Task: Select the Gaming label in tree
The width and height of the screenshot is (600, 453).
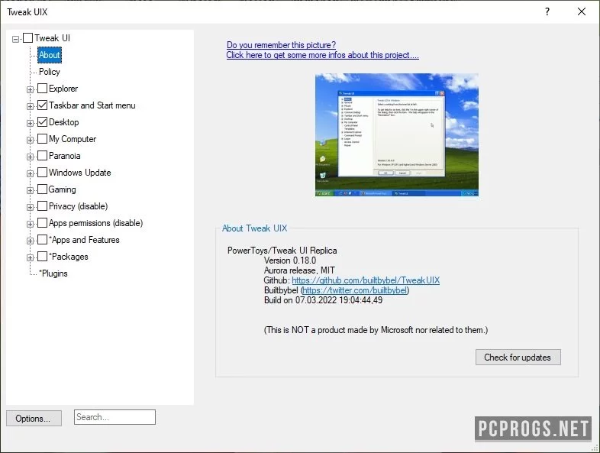Action: click(x=62, y=189)
